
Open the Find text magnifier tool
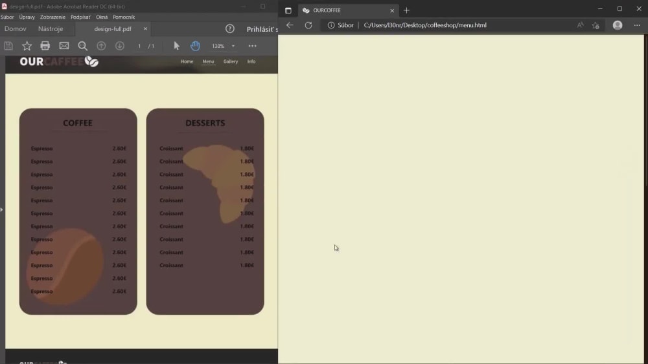click(x=83, y=46)
